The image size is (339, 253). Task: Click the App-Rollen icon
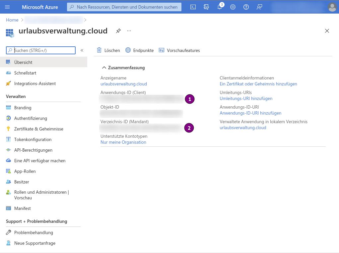click(8, 171)
